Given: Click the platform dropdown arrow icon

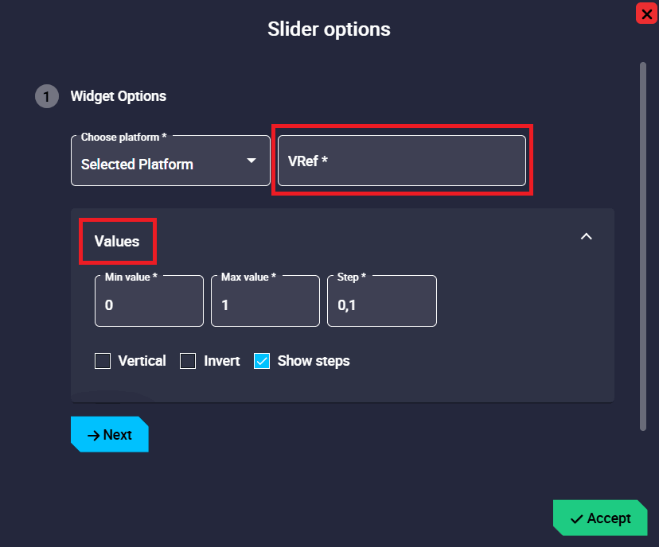Looking at the screenshot, I should click(x=252, y=161).
